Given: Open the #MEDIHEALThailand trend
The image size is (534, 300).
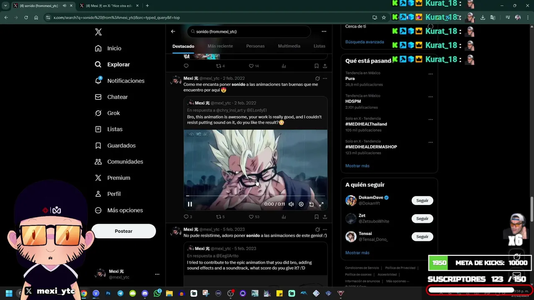Looking at the screenshot, I should (x=366, y=124).
